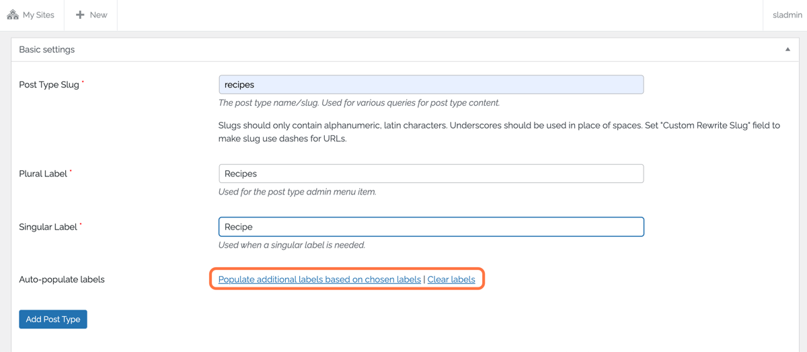Click into the Plural Label field
This screenshot has height=352, width=807.
431,174
